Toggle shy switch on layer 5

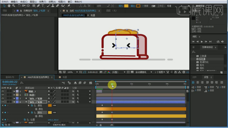pyautogui.click(x=49, y=91)
